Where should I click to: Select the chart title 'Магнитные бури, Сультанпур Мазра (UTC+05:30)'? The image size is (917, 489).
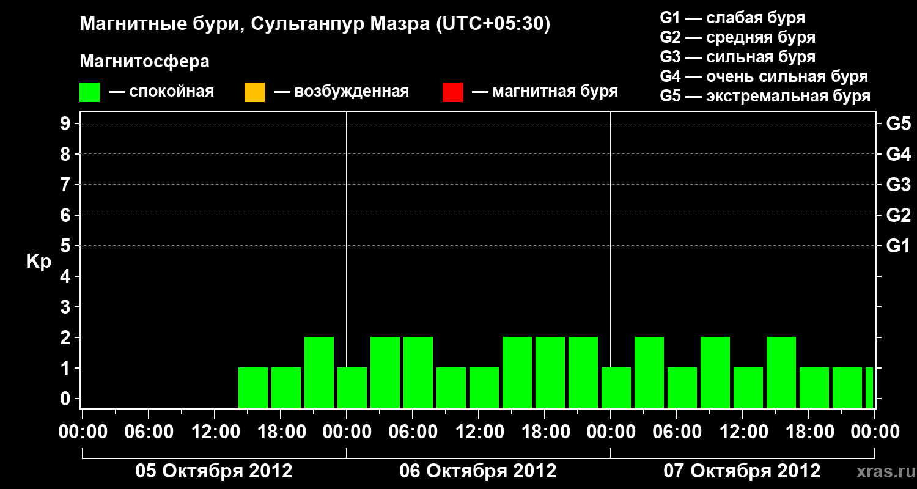(x=315, y=24)
